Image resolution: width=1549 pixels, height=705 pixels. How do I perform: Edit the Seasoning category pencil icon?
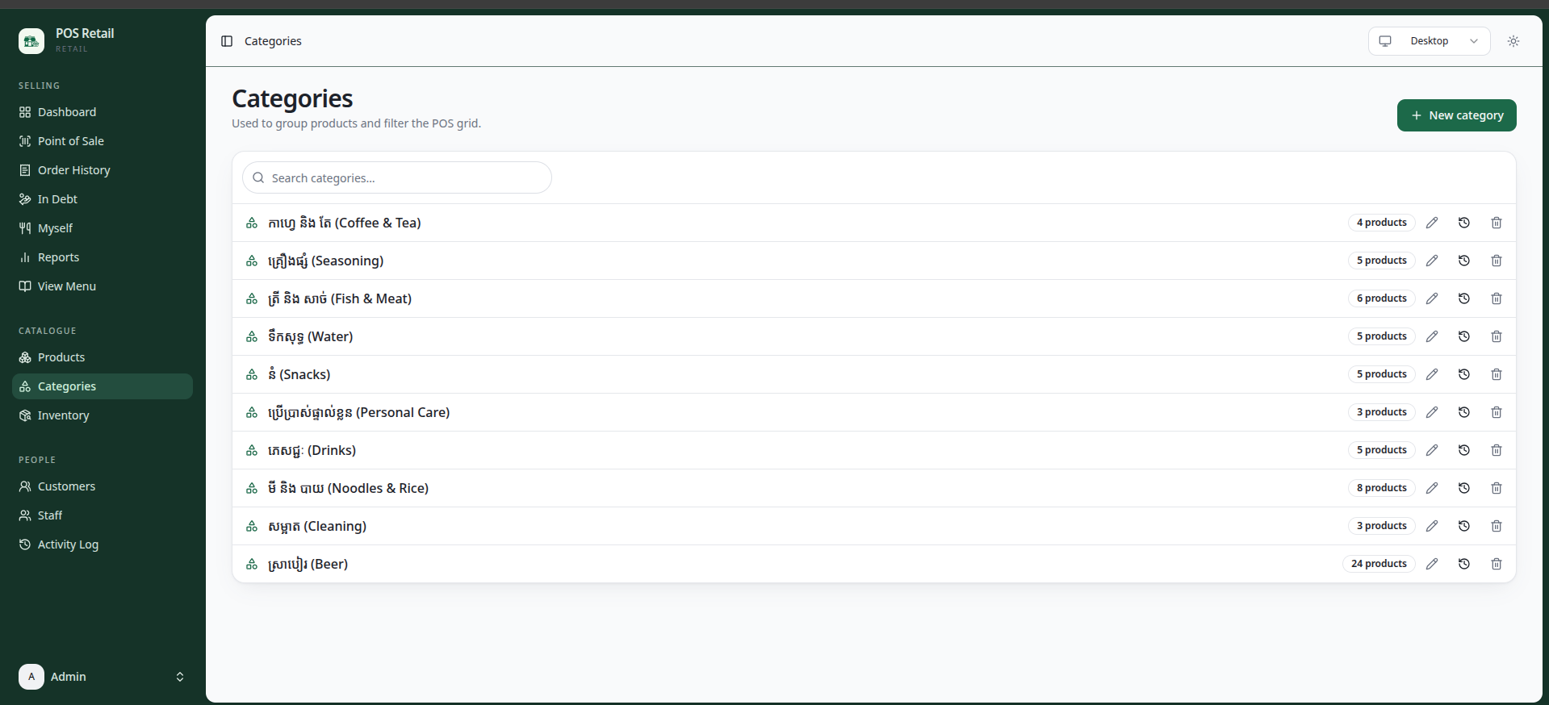(x=1432, y=261)
